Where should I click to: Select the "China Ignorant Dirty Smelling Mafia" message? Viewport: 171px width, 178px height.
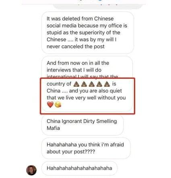[x=82, y=125]
